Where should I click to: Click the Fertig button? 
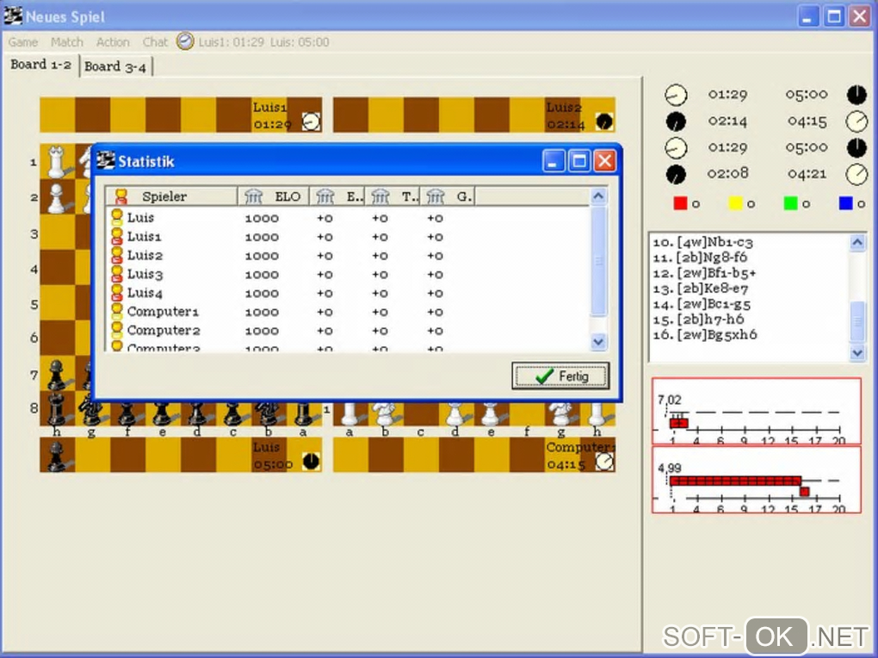point(560,376)
